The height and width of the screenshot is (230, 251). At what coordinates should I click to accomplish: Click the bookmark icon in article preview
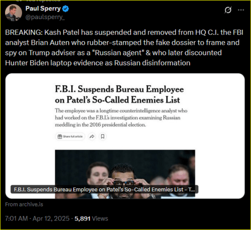tap(102, 137)
